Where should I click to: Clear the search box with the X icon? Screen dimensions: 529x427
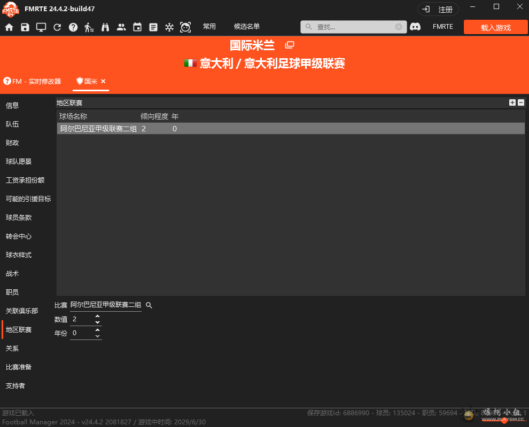(399, 27)
